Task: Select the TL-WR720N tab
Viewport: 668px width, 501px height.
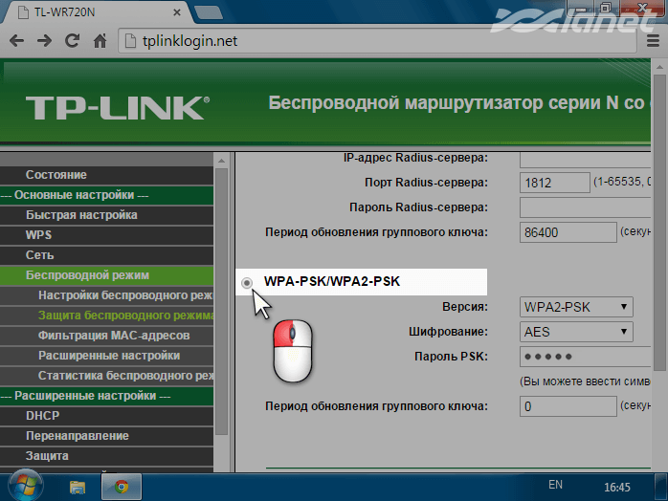Action: [x=98, y=12]
